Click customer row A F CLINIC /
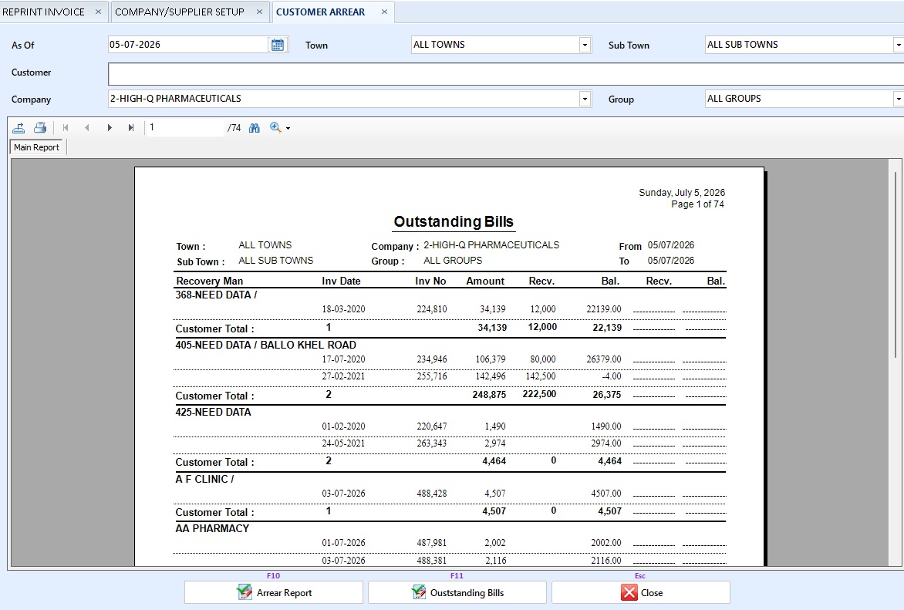 (204, 479)
